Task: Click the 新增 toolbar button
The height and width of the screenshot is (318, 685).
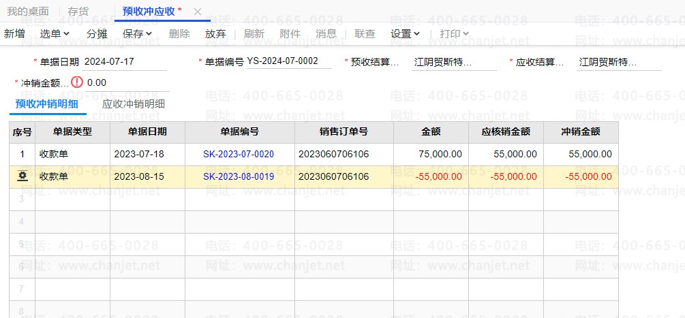Action: tap(14, 33)
